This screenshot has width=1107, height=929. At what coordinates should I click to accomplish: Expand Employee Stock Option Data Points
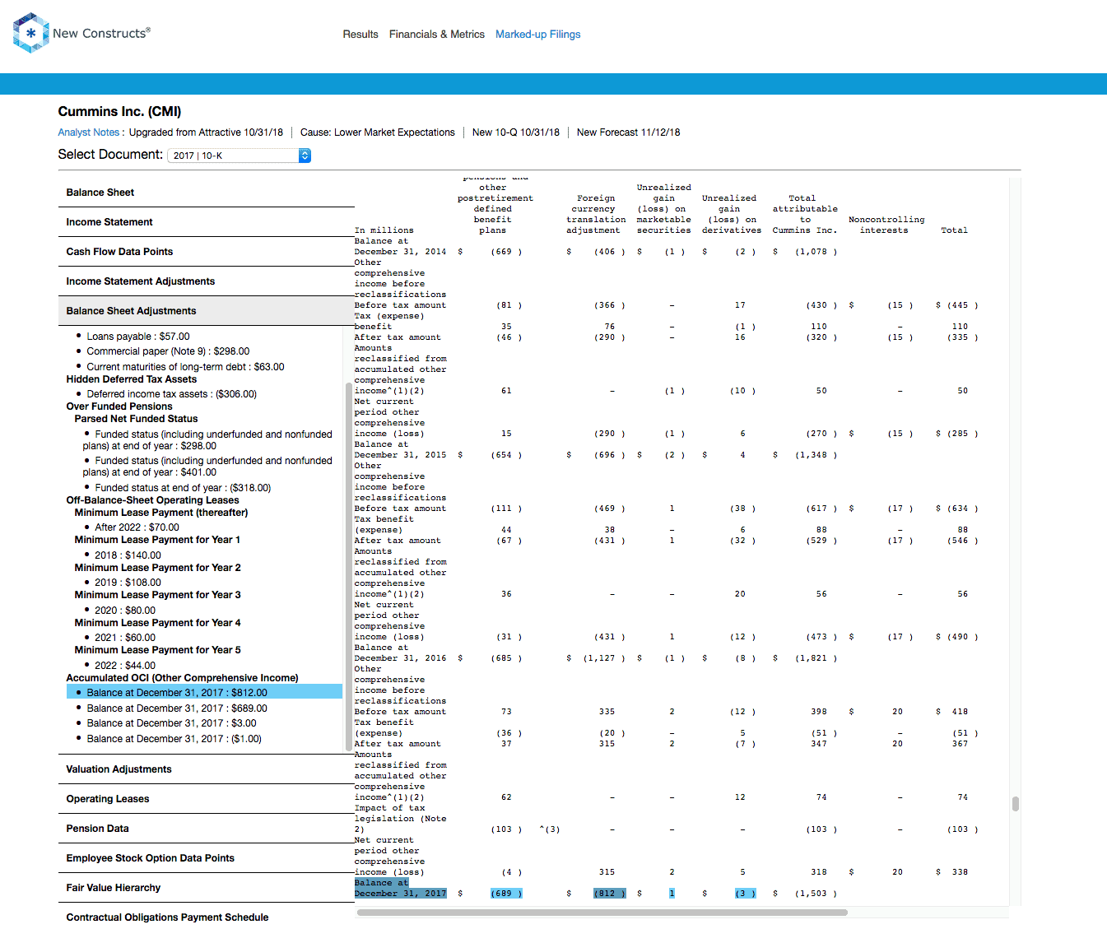pos(206,858)
